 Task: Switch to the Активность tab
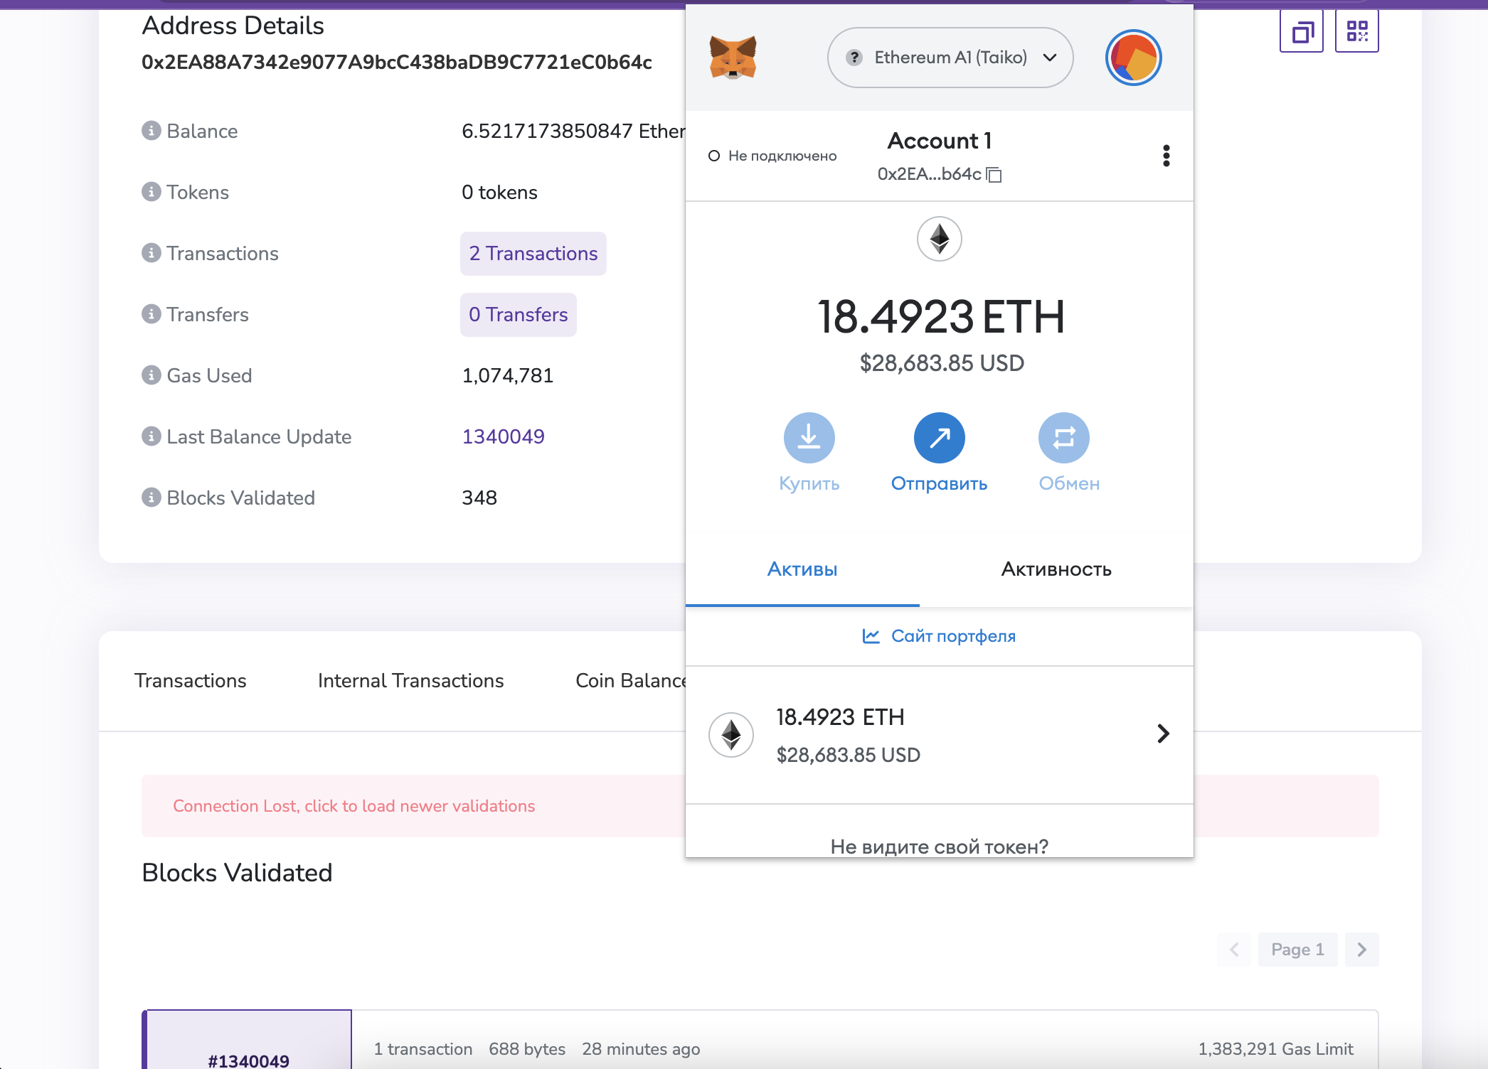coord(1056,569)
